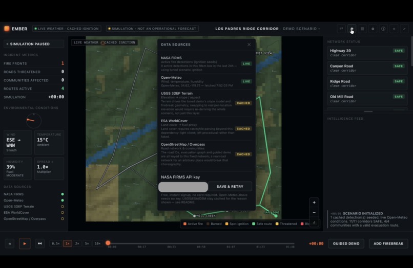Close the Data Sources dialog
The height and width of the screenshot is (268, 413).
[x=249, y=44]
